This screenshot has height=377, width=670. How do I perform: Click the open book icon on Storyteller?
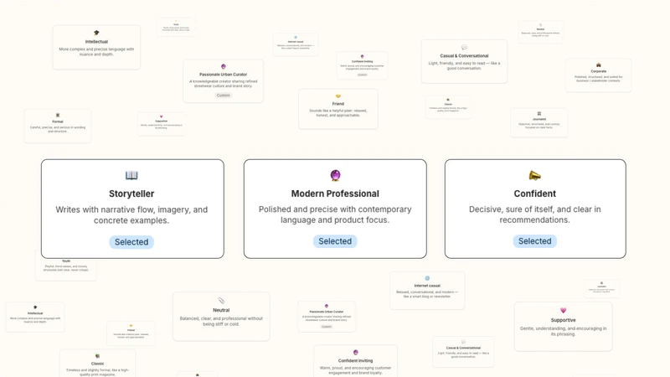pyautogui.click(x=131, y=175)
